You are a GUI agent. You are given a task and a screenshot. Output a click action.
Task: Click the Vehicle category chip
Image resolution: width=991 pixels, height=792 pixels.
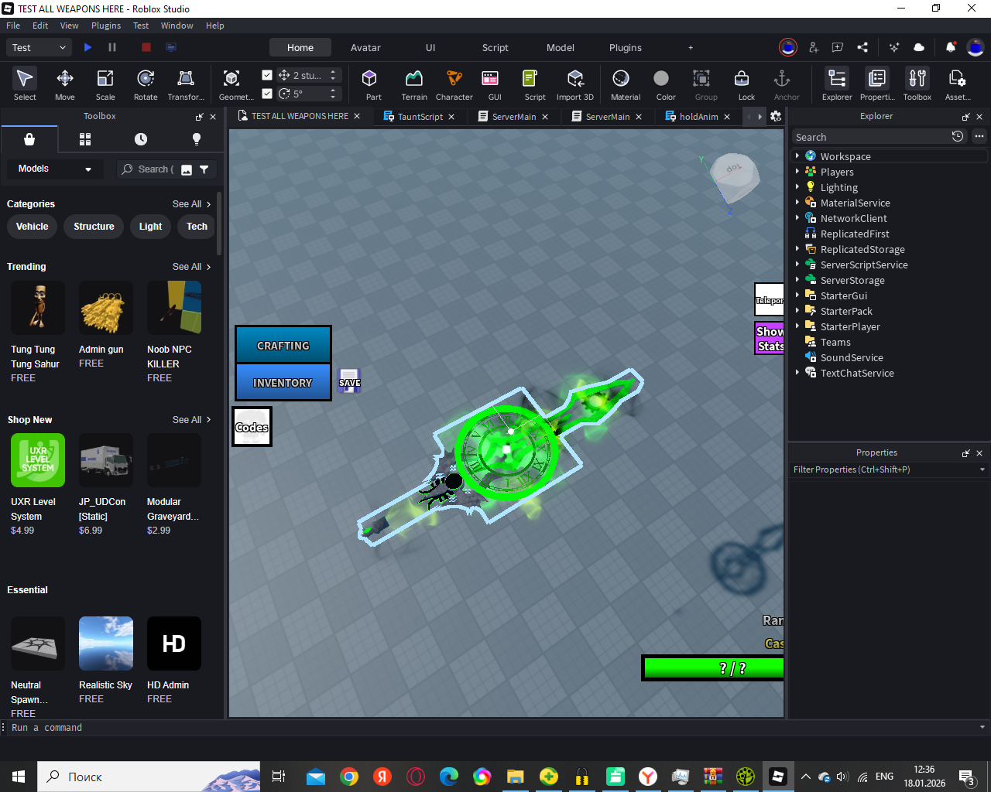33,227
